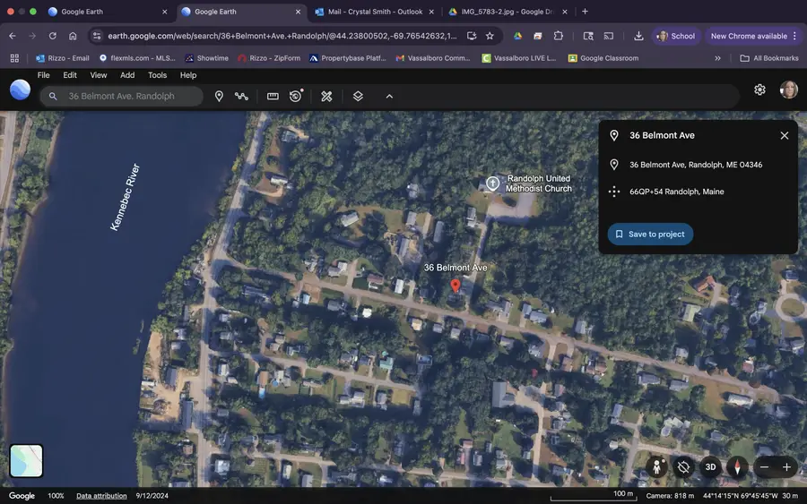The height and width of the screenshot is (504, 807).
Task: Click the plus code 66QP+54 Randolph, Maine
Action: [677, 192]
